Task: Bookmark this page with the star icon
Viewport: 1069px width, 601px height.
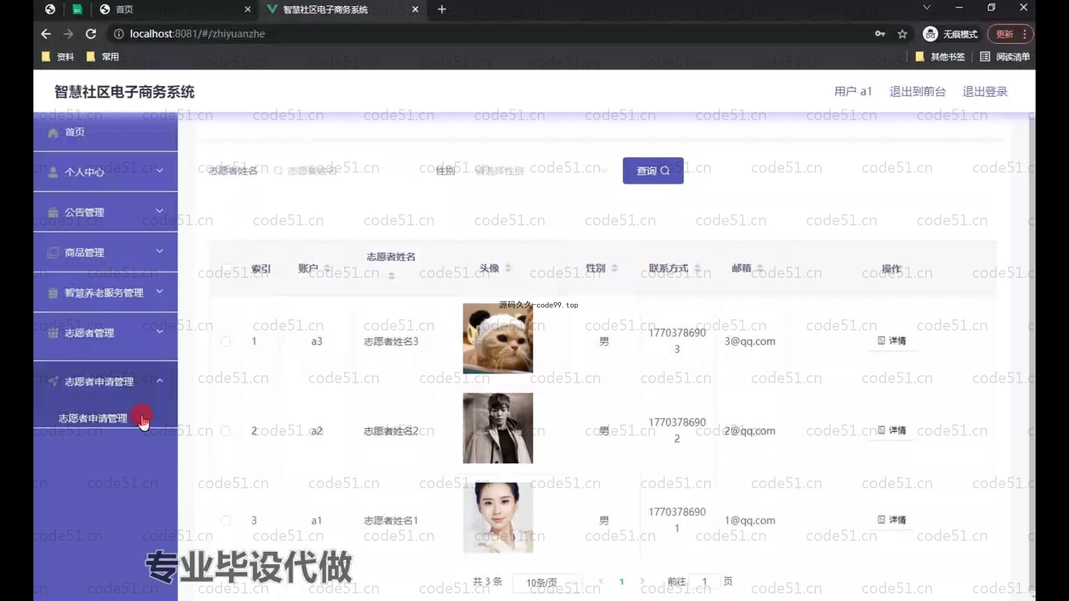Action: (902, 34)
